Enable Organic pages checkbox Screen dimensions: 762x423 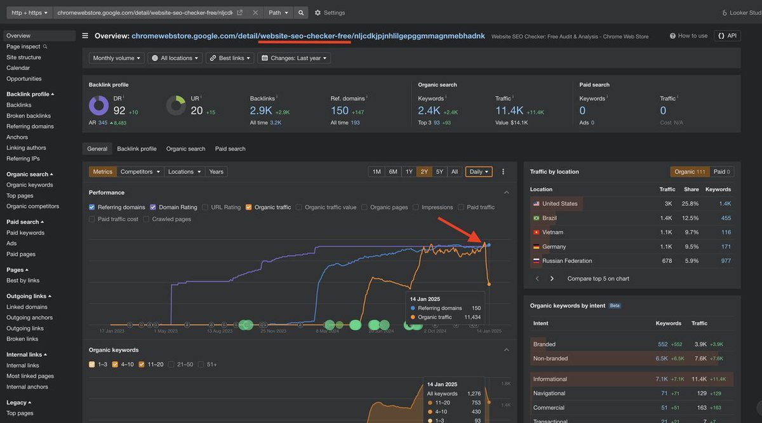click(364, 207)
